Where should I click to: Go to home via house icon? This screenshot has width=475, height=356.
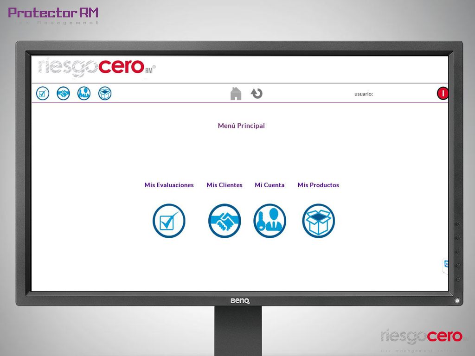tap(236, 94)
